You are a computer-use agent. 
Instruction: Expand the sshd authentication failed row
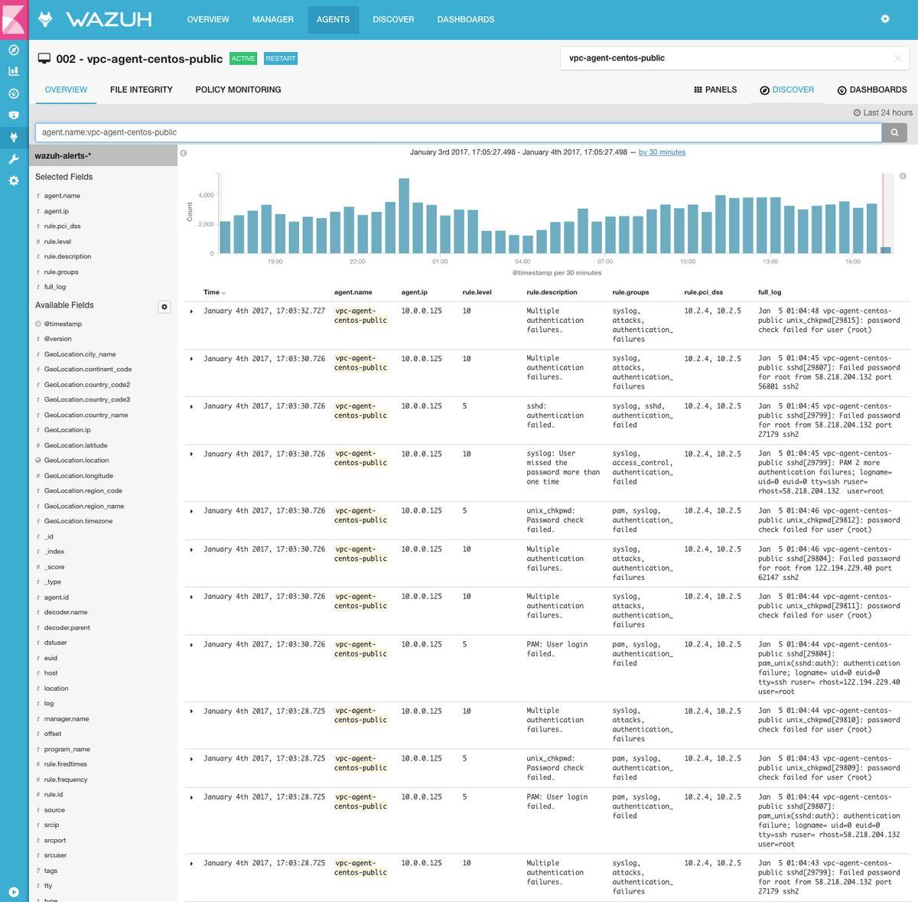[x=191, y=406]
